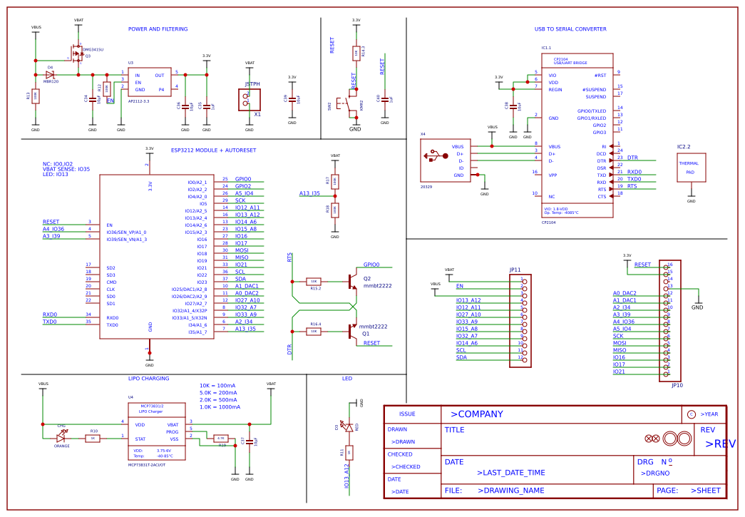The image size is (745, 517).
Task: Click the SW2 reset pushbutton symbol
Action: [x=347, y=103]
